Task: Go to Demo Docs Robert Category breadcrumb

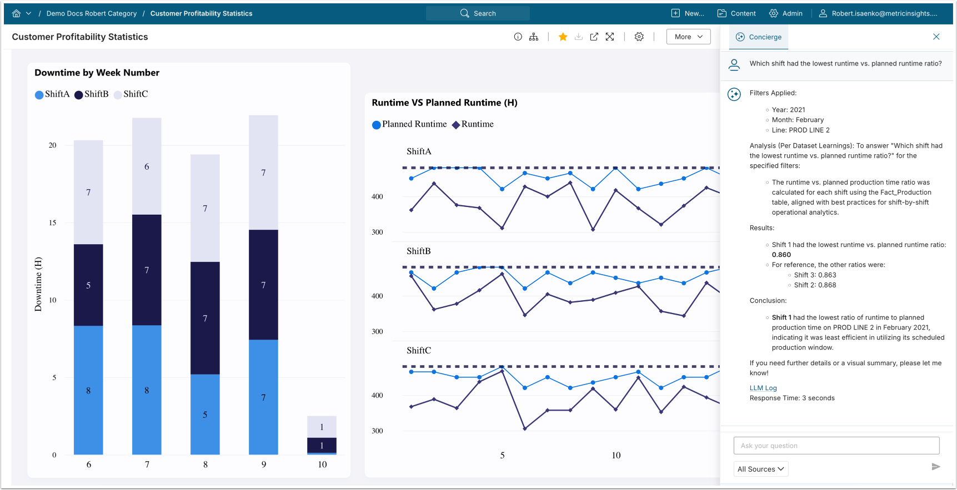Action: [91, 13]
